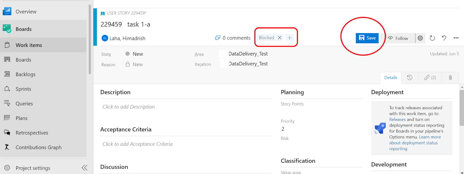Click the Sprints icon
Image resolution: width=464 pixels, height=174 pixels.
[x=7, y=89]
